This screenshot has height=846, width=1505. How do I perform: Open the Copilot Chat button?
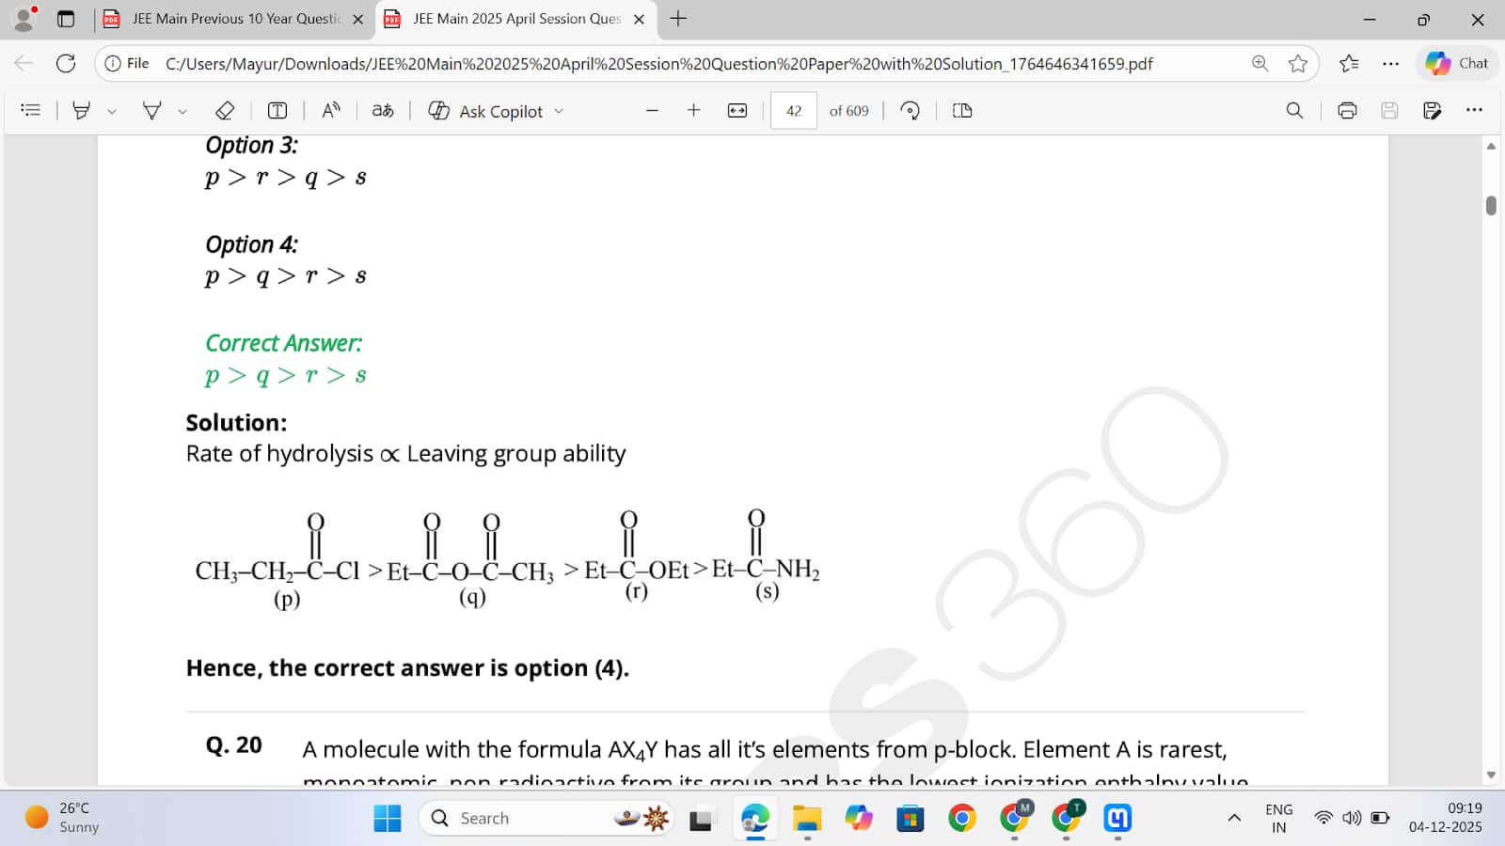(x=1457, y=64)
